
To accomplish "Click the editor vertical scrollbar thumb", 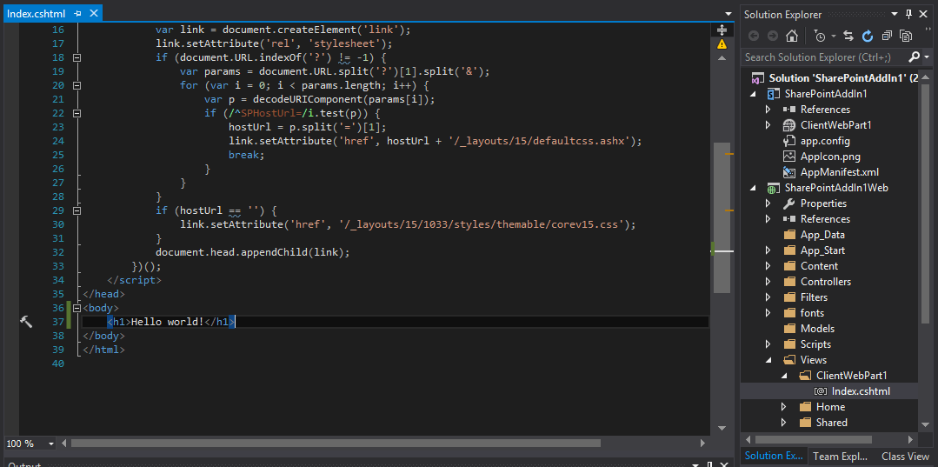I will click(722, 217).
